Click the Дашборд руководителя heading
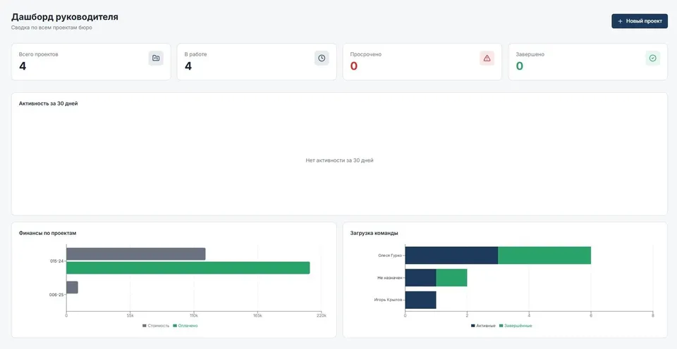The width and height of the screenshot is (677, 349). [x=65, y=17]
